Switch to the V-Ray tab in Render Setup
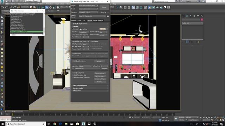The height and width of the screenshot is (126, 225). coord(79,20)
